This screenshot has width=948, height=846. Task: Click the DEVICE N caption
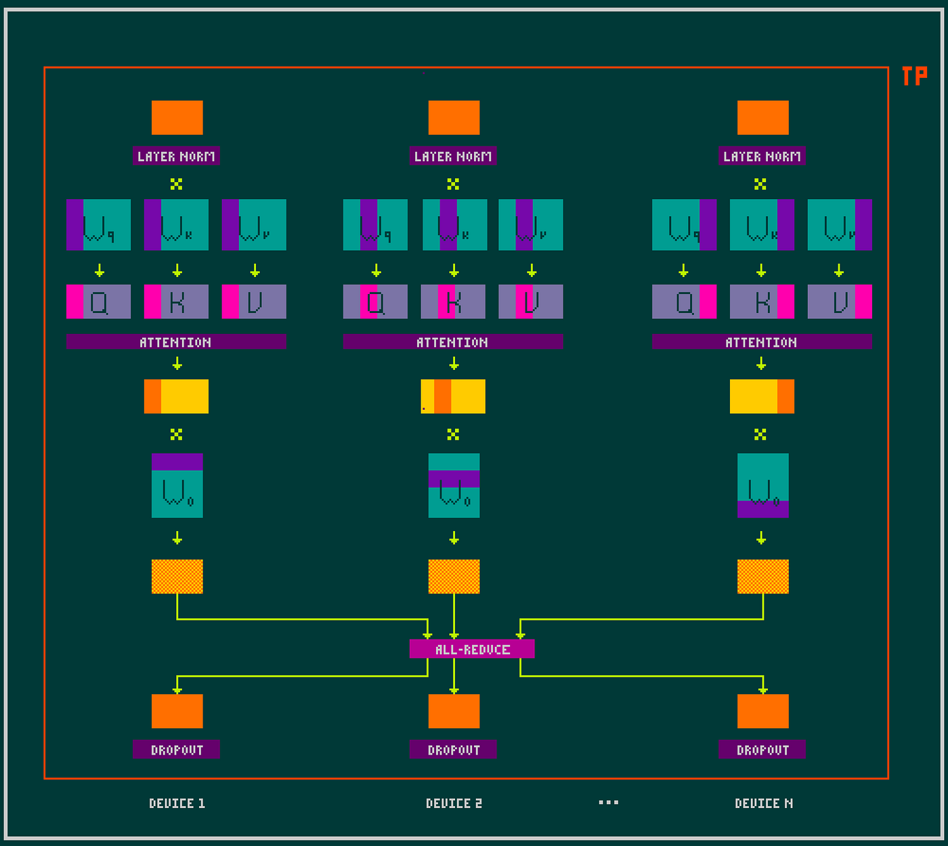[x=764, y=803]
